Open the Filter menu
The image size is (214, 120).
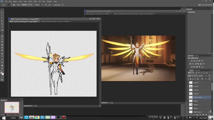35,2
